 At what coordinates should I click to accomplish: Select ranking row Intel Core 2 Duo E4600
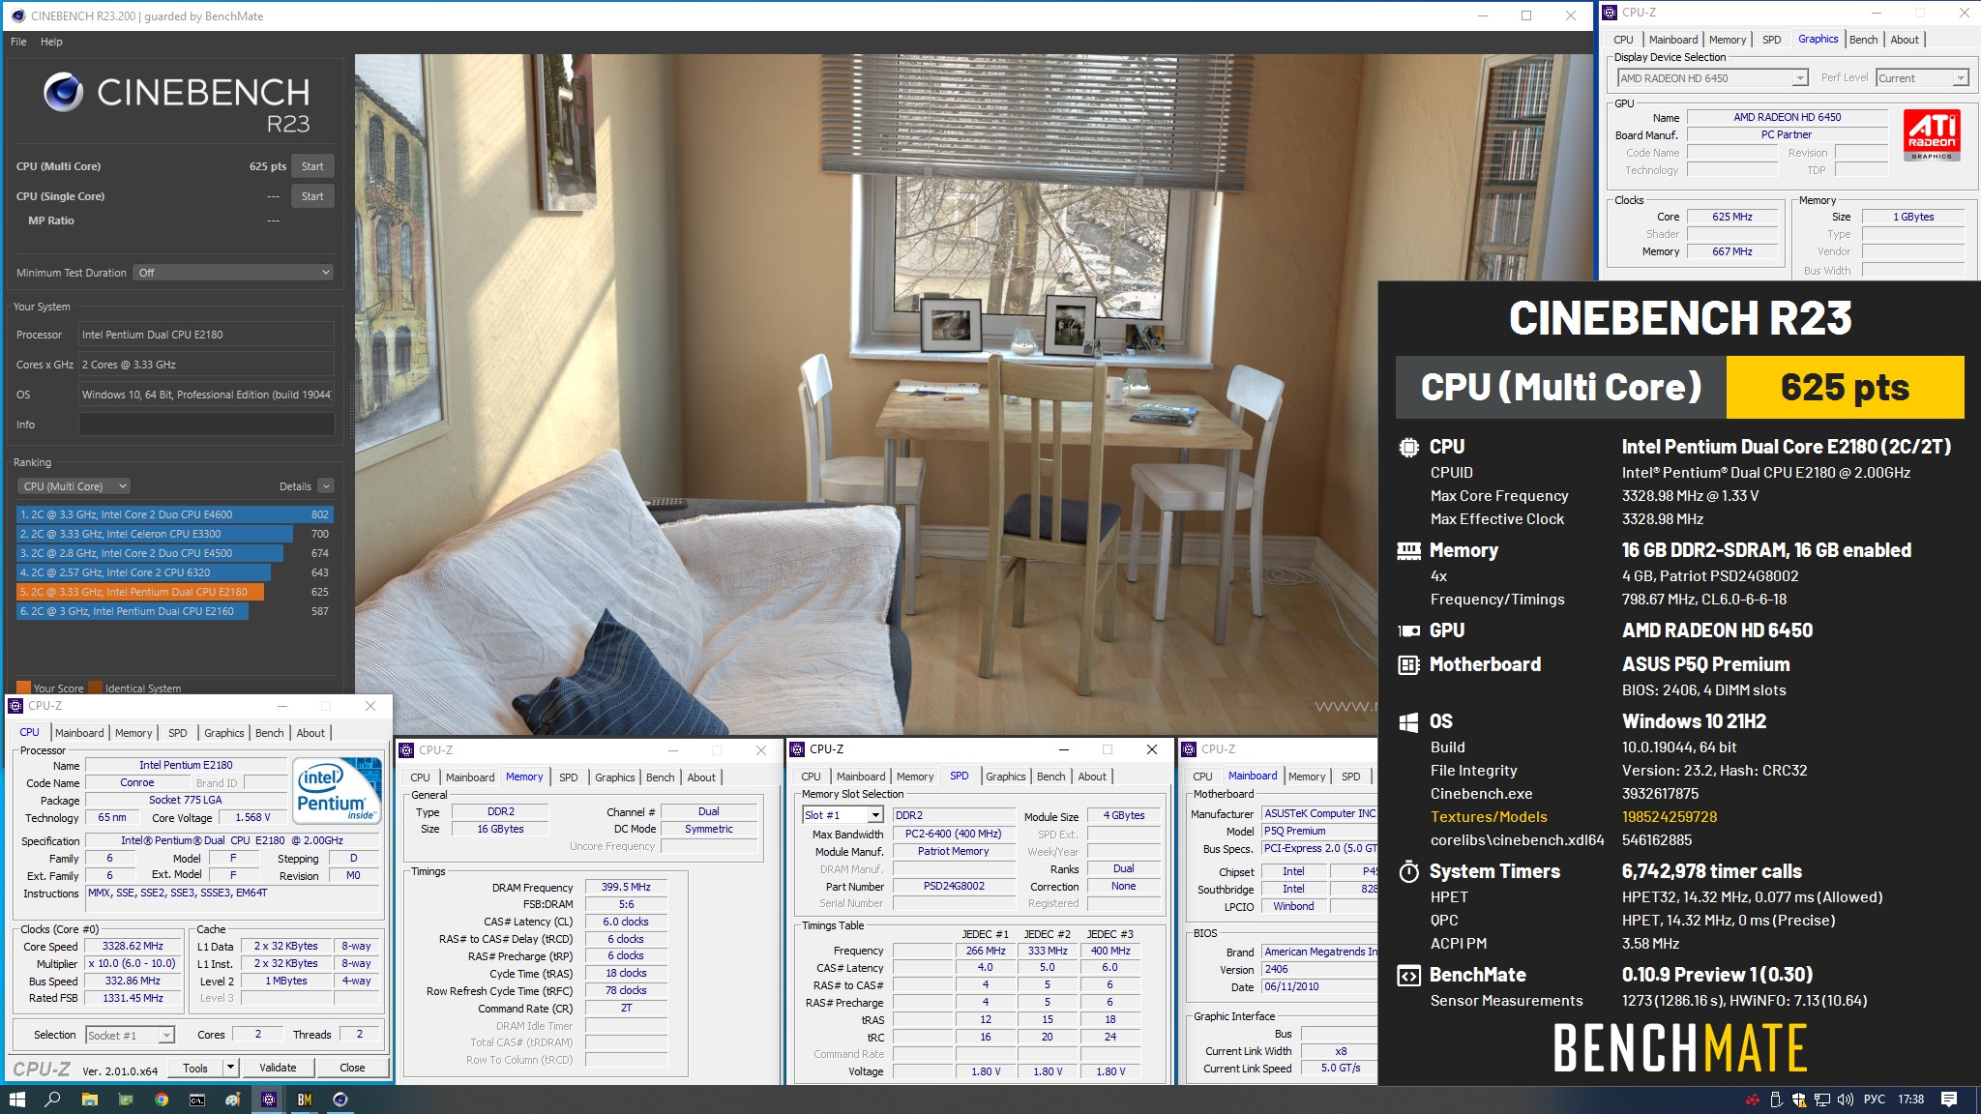tap(175, 514)
